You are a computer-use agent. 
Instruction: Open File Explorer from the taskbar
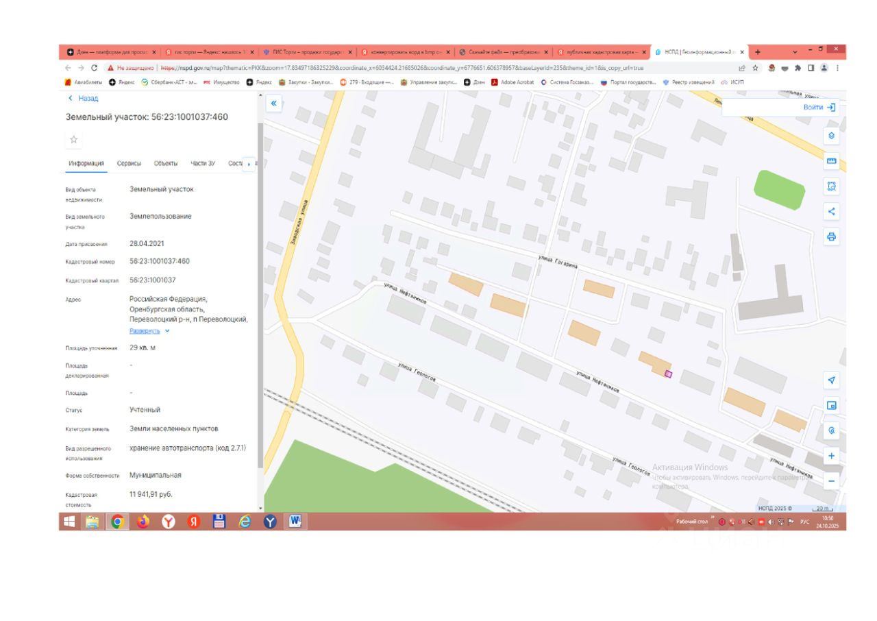92,522
